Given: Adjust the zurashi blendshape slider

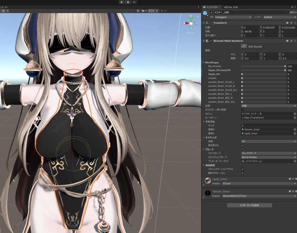Looking at the screenshot, I should pos(263,78).
